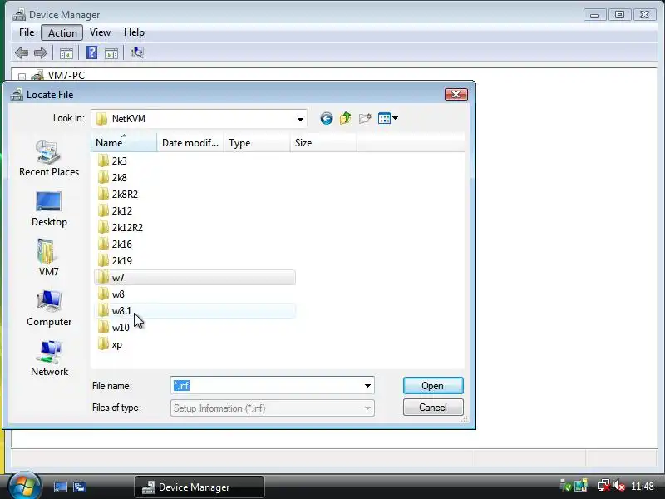Expand the File name dropdown arrow

pos(367,386)
